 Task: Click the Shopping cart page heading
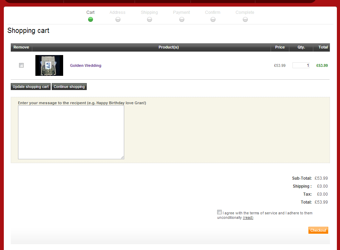[28, 31]
